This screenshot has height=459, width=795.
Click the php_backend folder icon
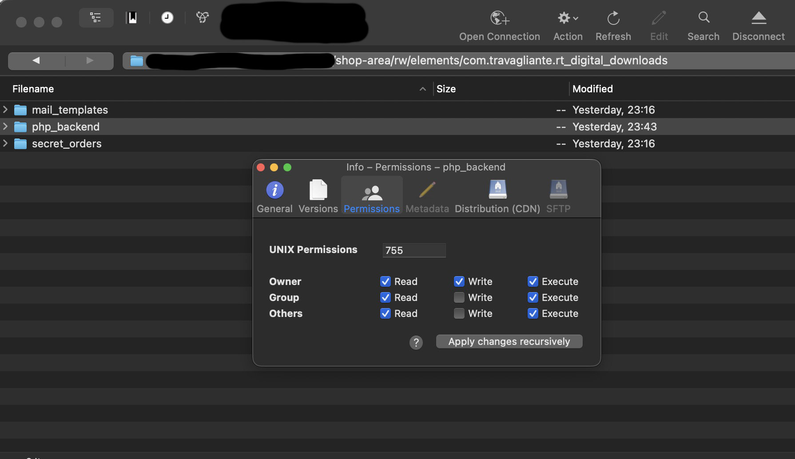coord(20,127)
